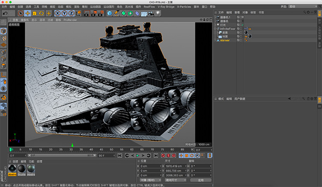Image resolution: width=322 pixels, height=187 pixels.
Task: Open 用户数据 menu in Attributes panel
Action: point(240,99)
